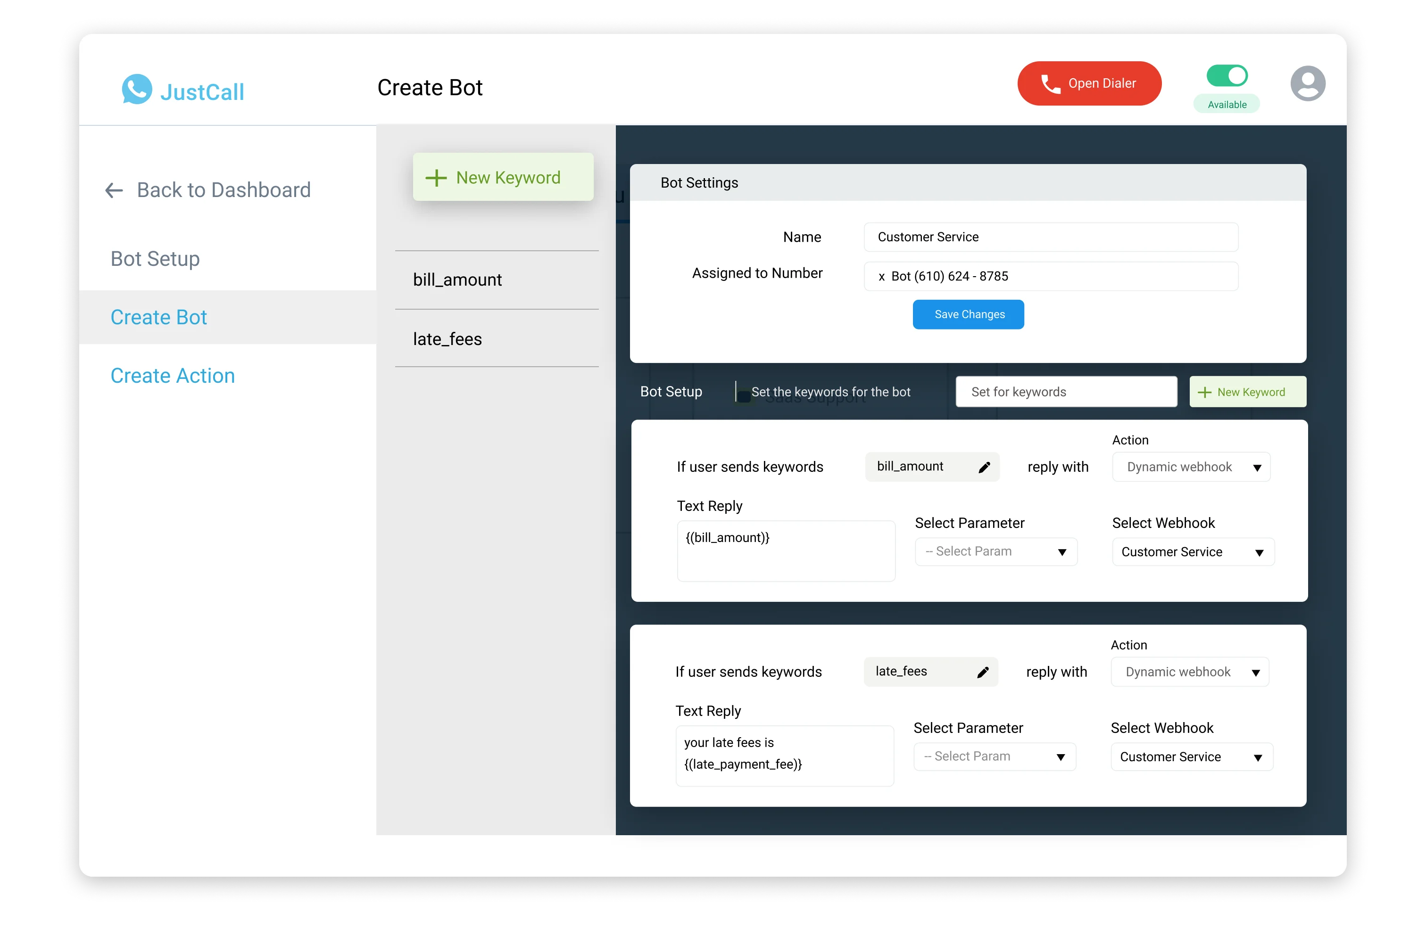Open Create Action in sidebar
Image resolution: width=1426 pixels, height=937 pixels.
point(173,375)
